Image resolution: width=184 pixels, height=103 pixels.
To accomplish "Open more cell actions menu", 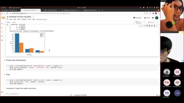I will pos(157,26).
